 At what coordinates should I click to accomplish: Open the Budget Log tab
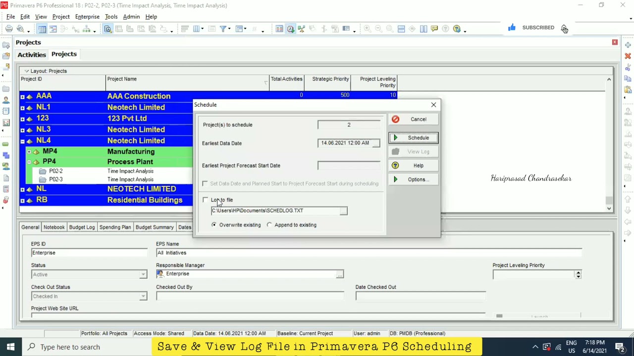(x=82, y=227)
